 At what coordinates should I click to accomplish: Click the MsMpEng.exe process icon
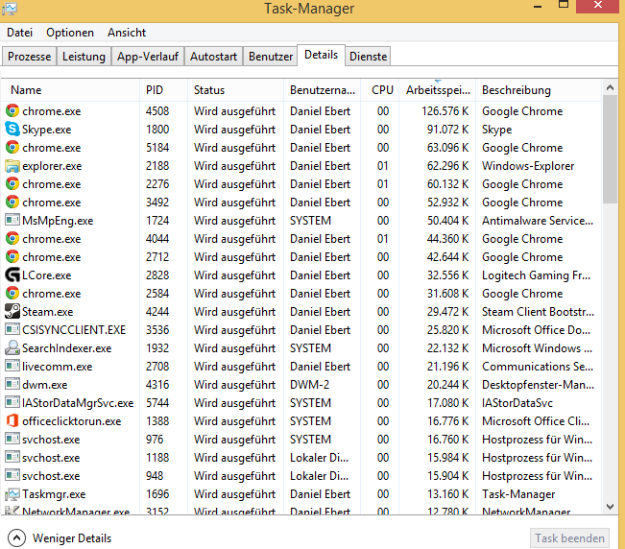12,221
